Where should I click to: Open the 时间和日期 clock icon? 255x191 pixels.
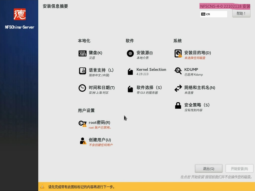click(x=82, y=88)
